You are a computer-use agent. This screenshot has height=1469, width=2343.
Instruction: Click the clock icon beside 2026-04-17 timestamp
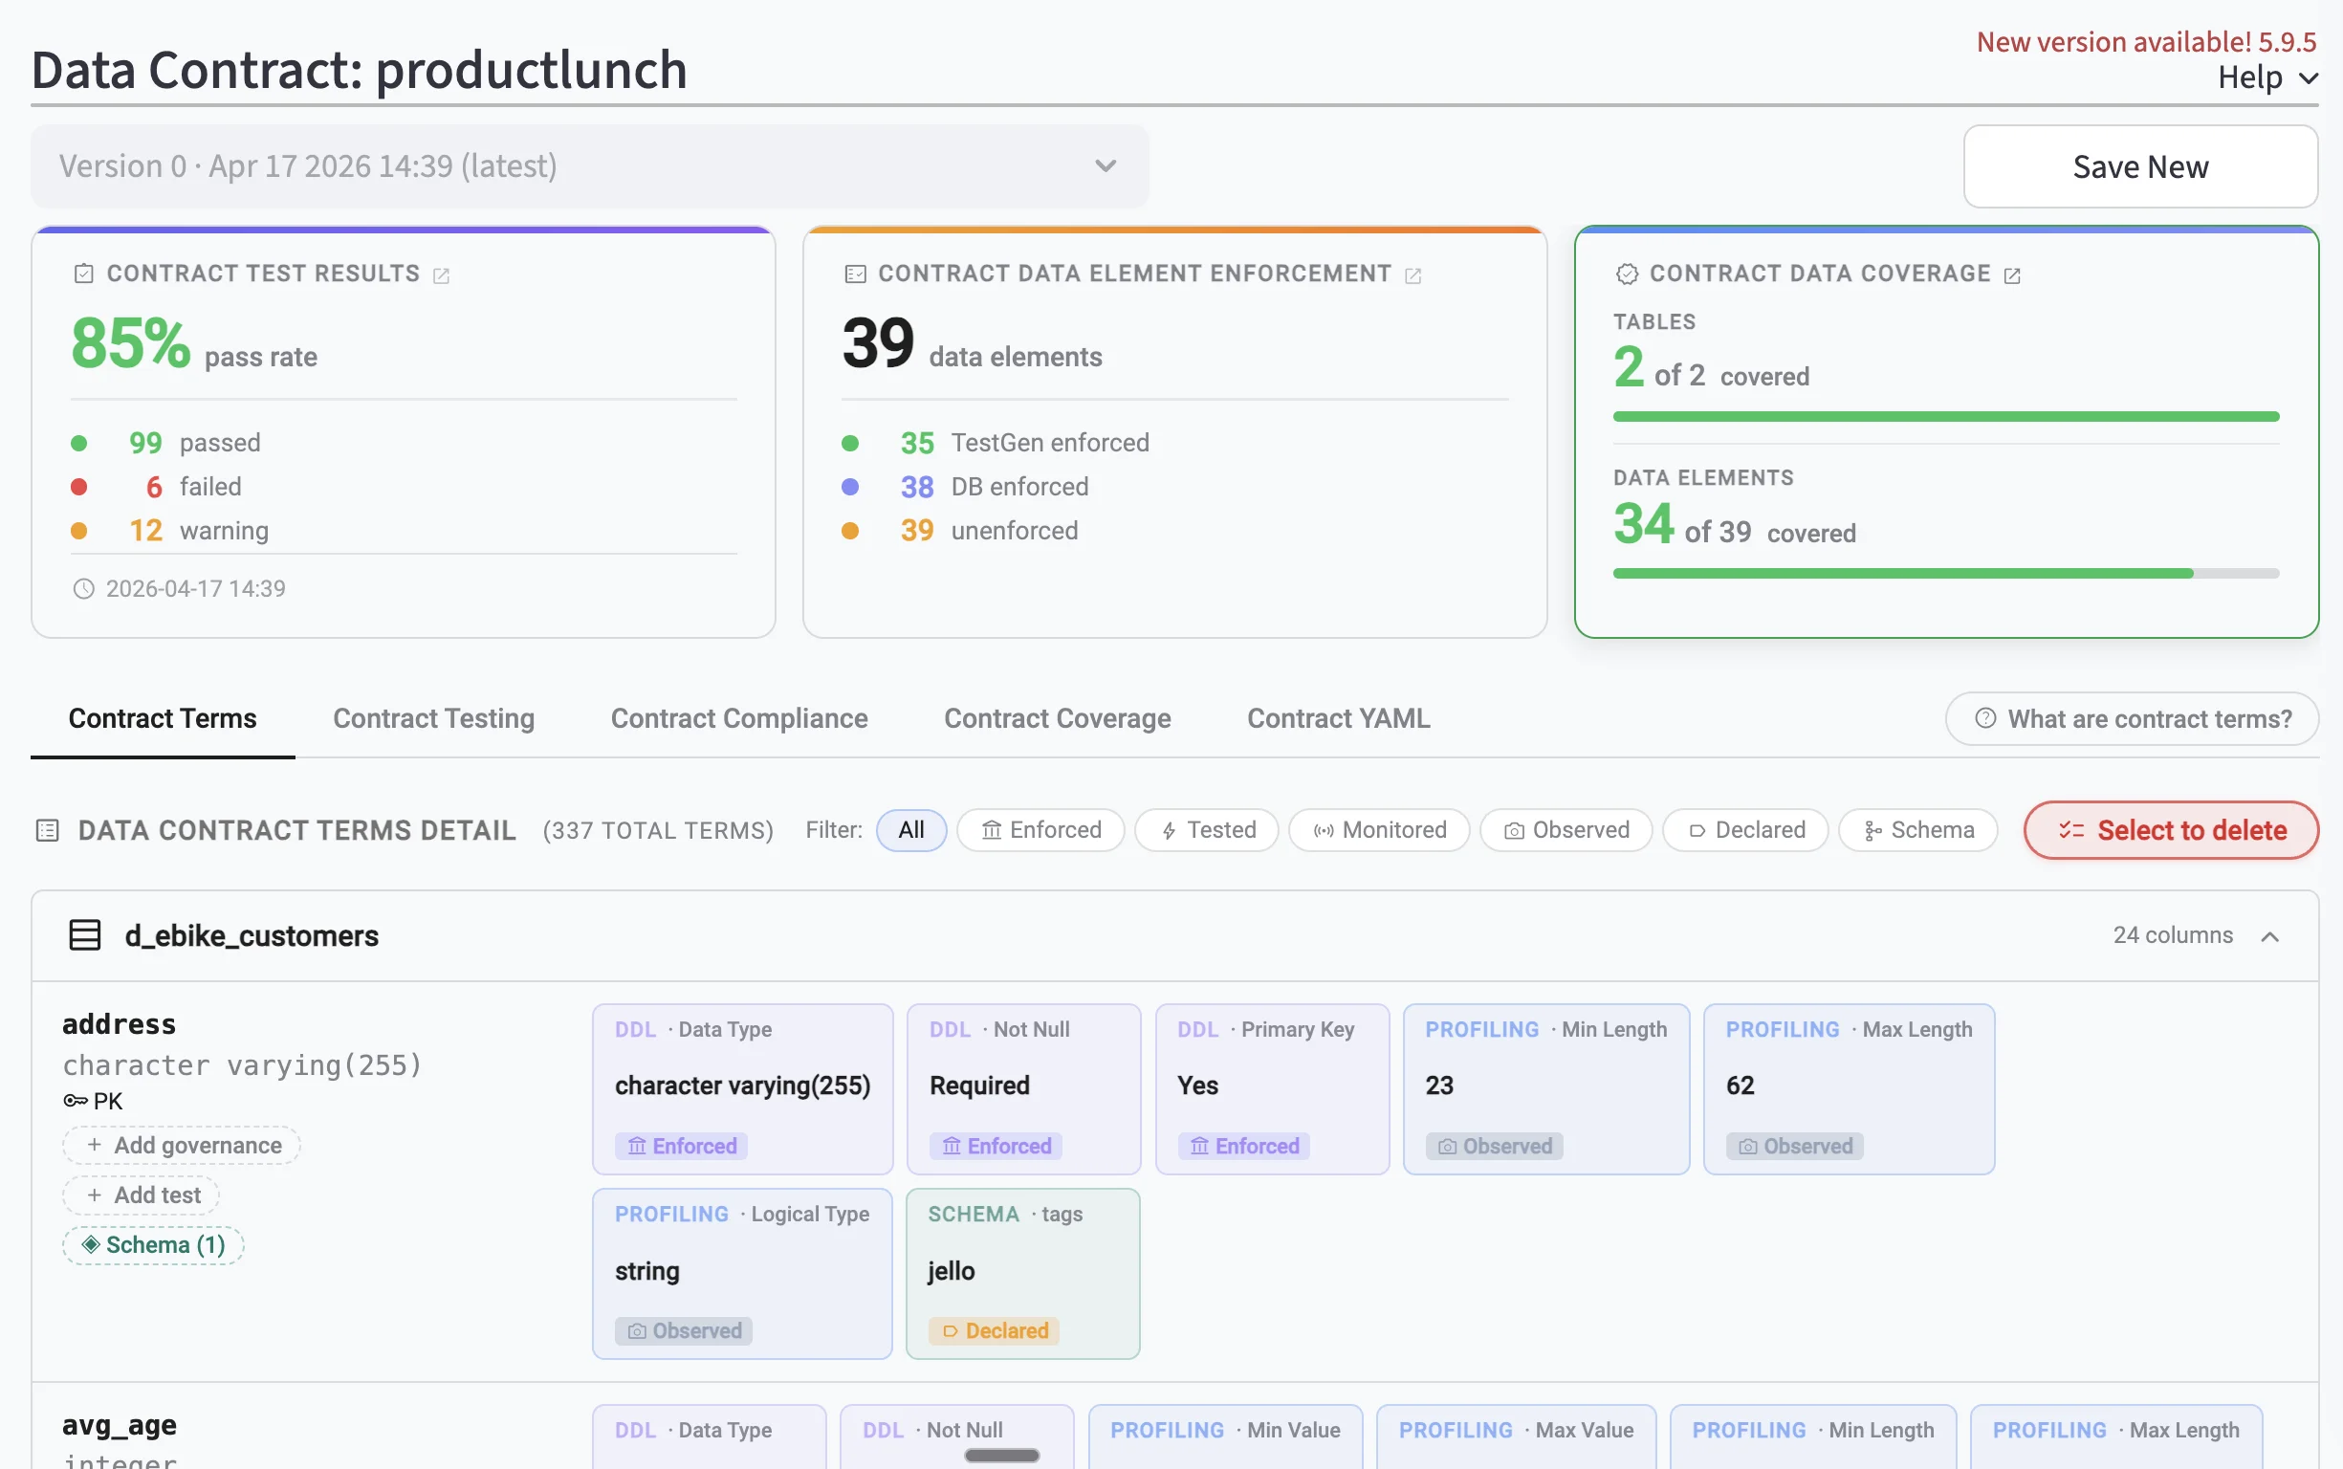click(84, 589)
